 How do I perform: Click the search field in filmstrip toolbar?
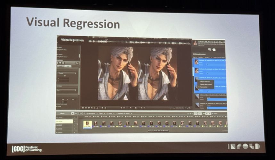pos(218,114)
